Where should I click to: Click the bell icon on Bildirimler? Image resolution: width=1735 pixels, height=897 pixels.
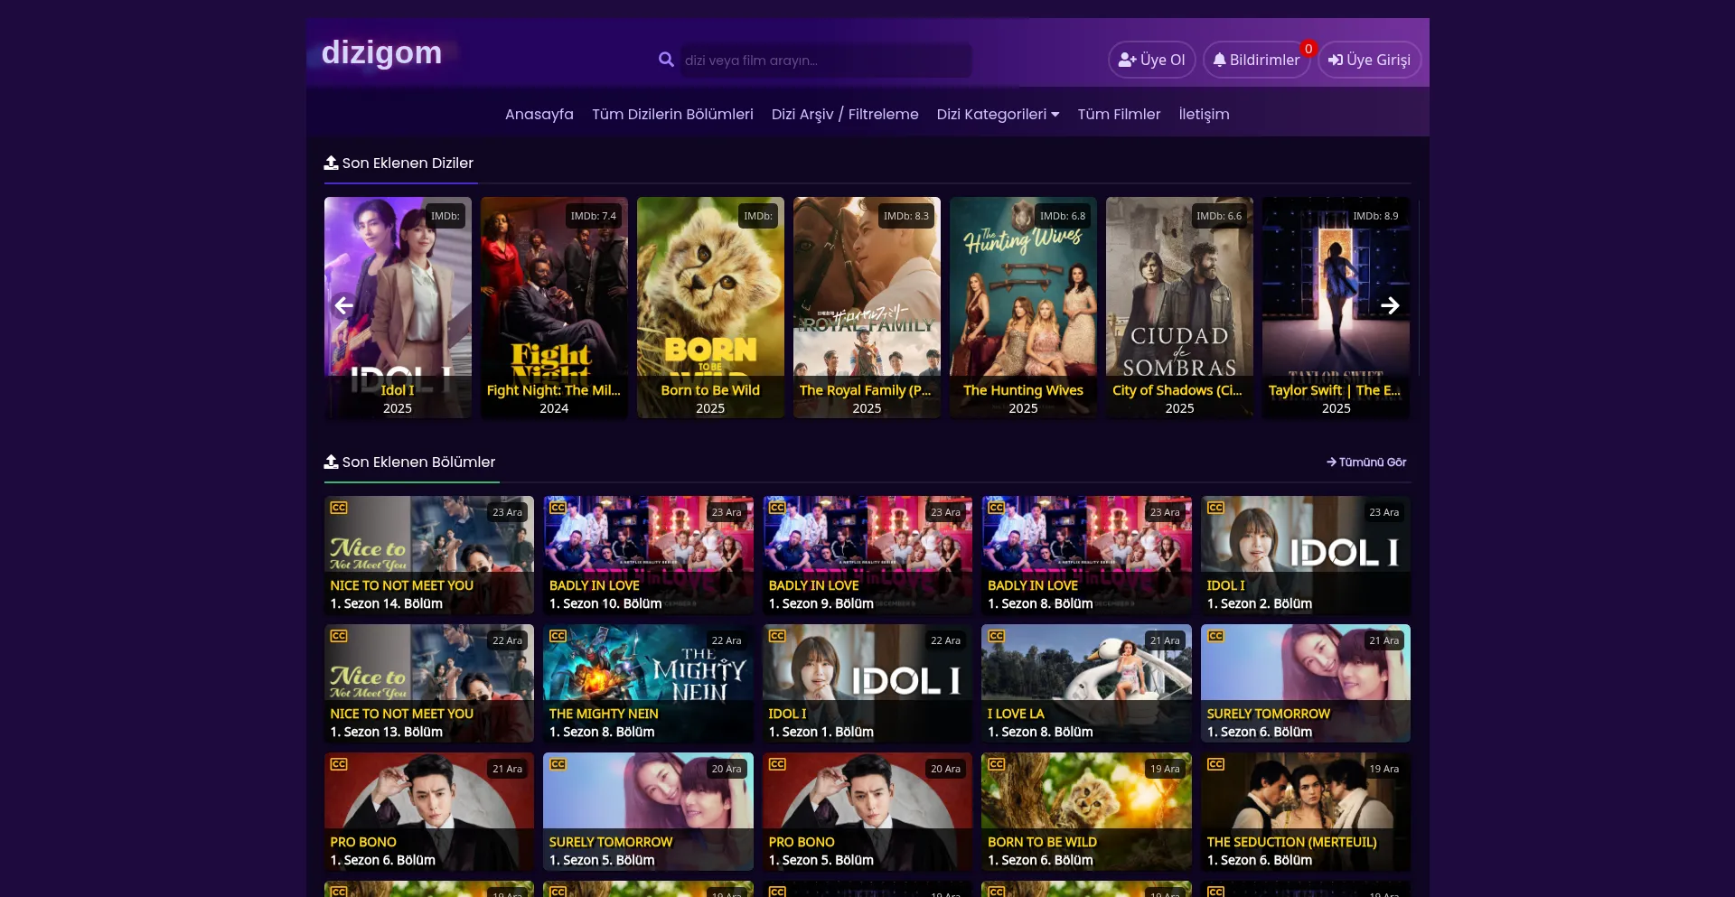pyautogui.click(x=1222, y=60)
